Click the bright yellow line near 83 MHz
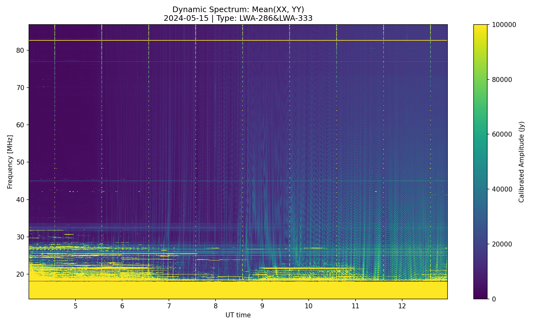Image resolution: width=559 pixels, height=326 pixels. [x=238, y=40]
